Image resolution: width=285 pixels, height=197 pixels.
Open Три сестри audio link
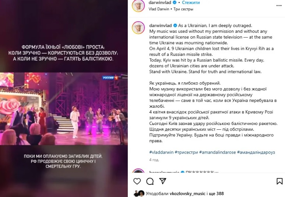(x=183, y=9)
